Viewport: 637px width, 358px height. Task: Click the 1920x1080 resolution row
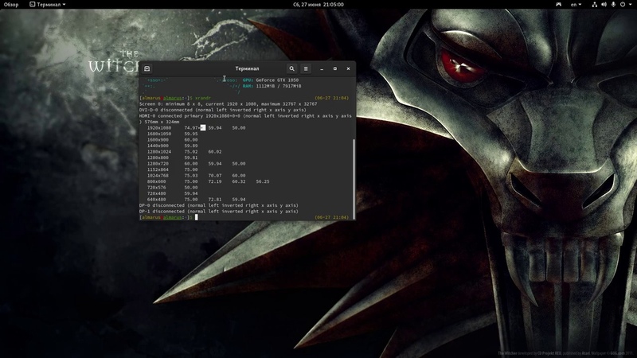(196, 128)
